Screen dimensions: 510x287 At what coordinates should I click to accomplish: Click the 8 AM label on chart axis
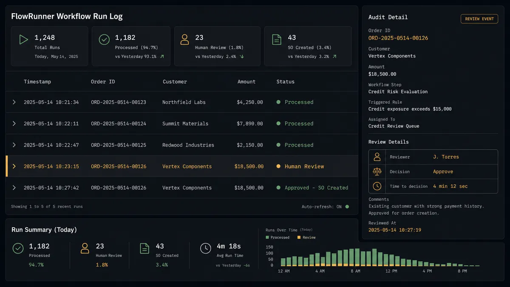click(355, 271)
